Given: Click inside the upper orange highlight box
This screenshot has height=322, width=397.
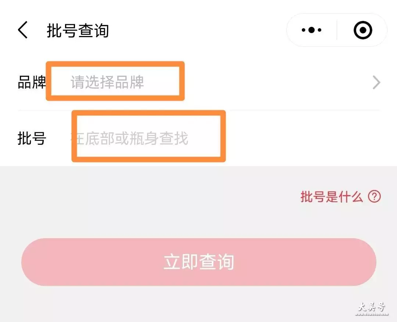Looking at the screenshot, I should coord(115,81).
